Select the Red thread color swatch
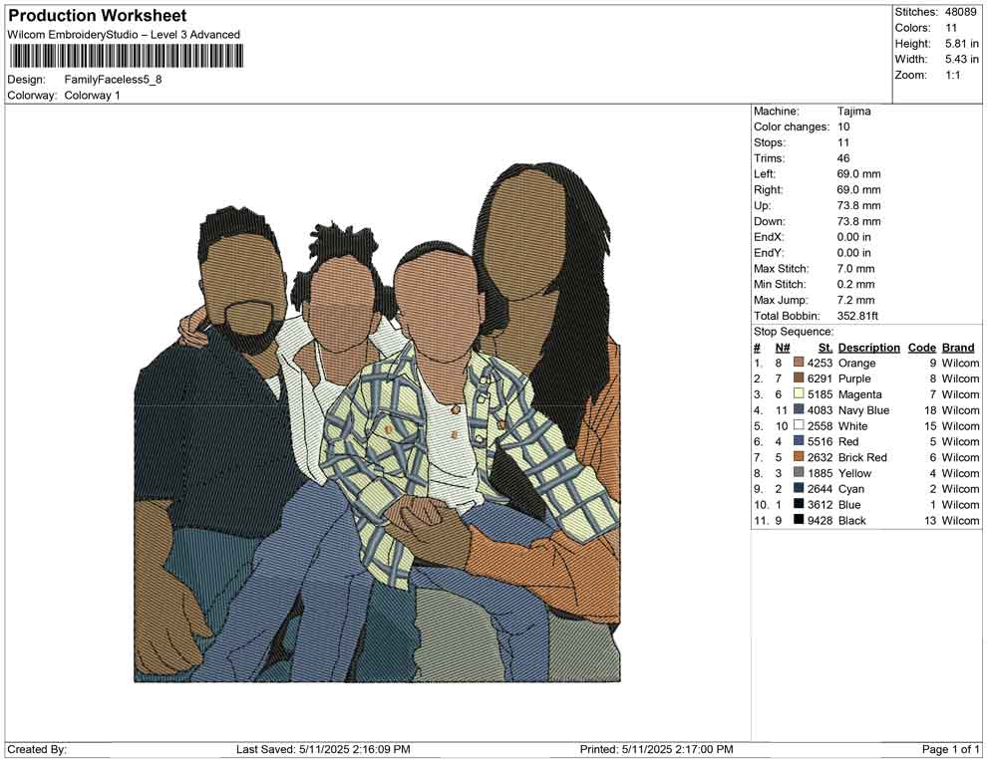987x759 pixels. (x=799, y=441)
